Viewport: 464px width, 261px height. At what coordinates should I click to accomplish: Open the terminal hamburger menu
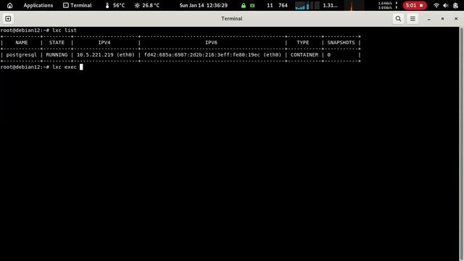413,19
